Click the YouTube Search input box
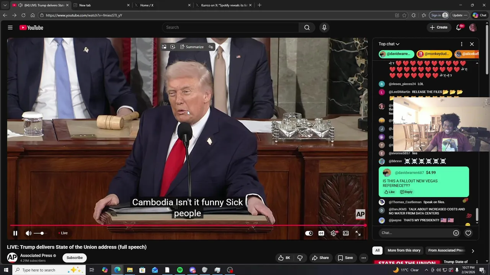Viewport: 490px width, 275px height. click(x=230, y=27)
